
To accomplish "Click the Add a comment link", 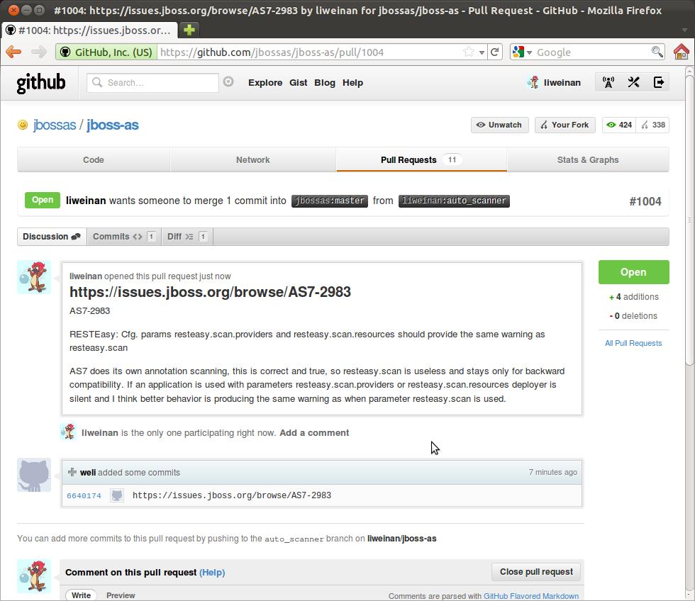I will click(x=314, y=433).
